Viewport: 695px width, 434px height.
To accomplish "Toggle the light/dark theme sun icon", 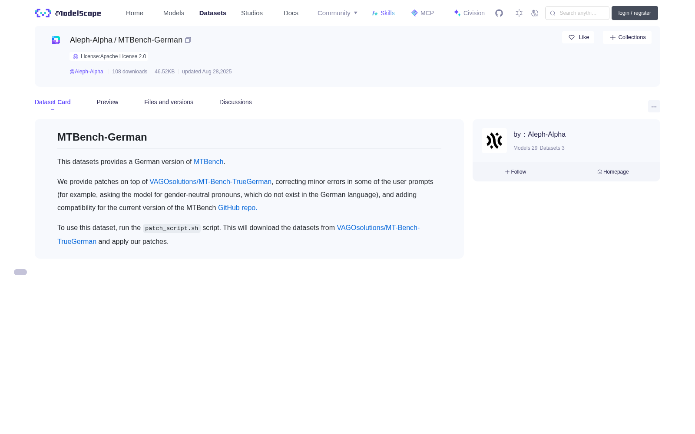I will 519,13.
